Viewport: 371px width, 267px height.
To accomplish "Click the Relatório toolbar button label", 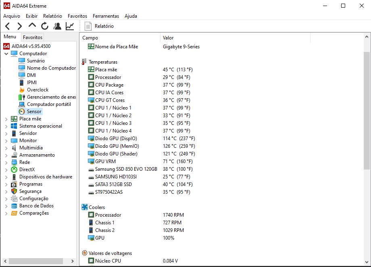I will point(104,26).
